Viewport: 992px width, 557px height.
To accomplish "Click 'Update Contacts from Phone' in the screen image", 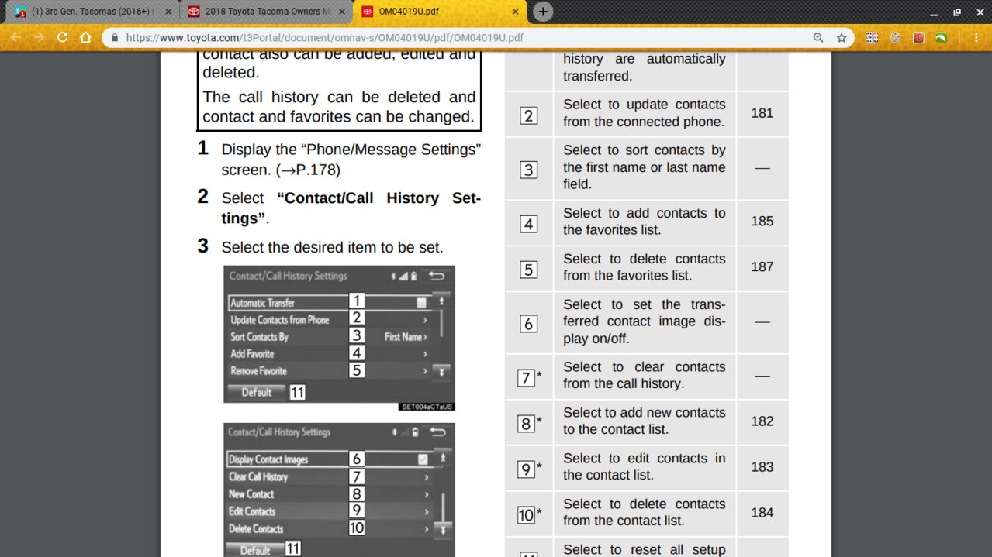I will 280,320.
